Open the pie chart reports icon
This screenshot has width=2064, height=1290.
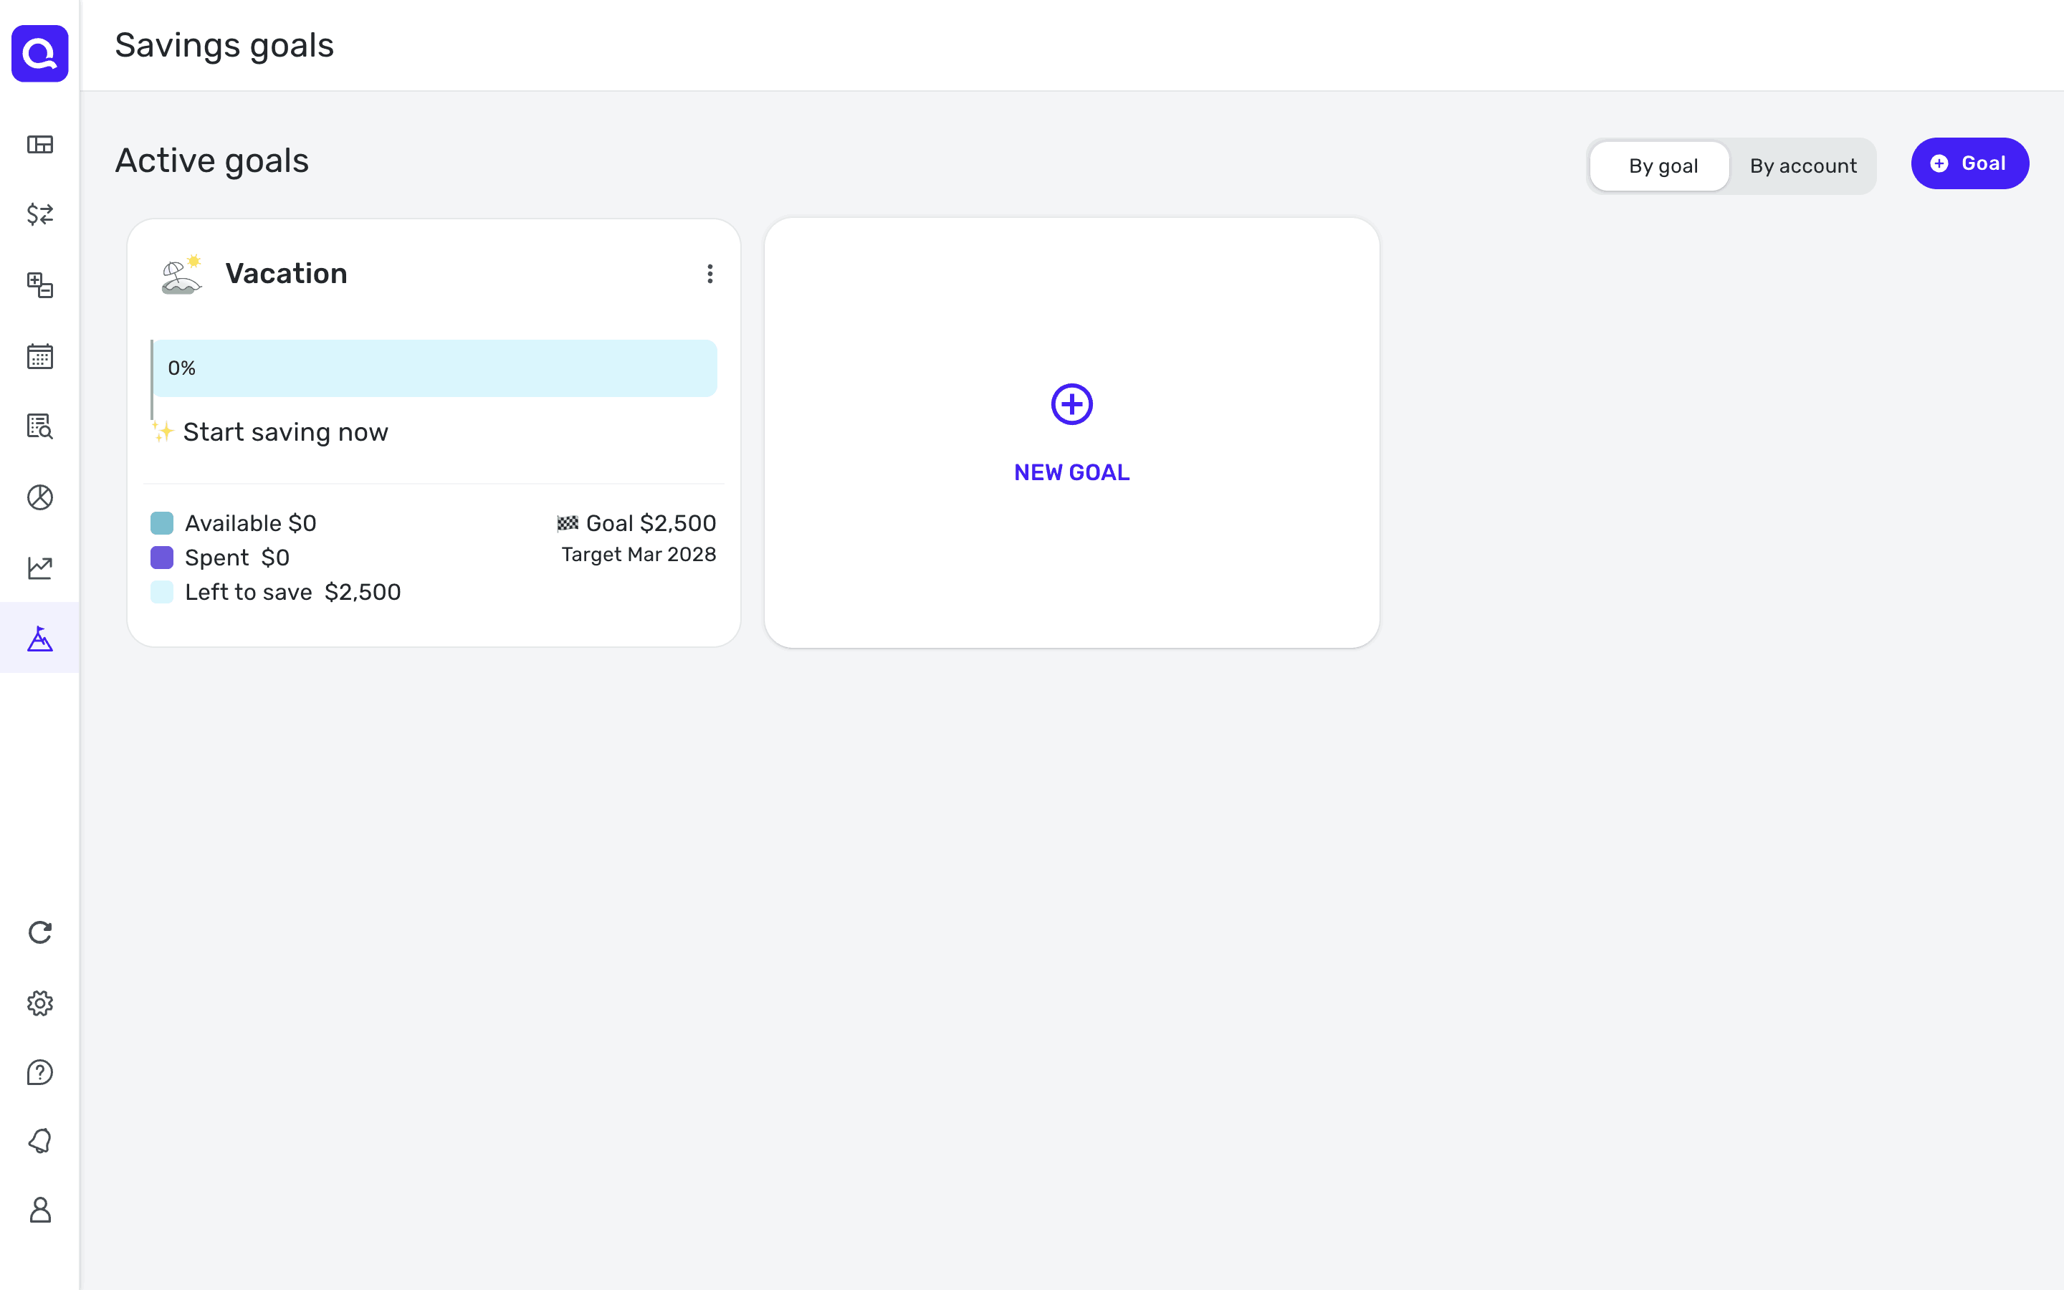[40, 497]
